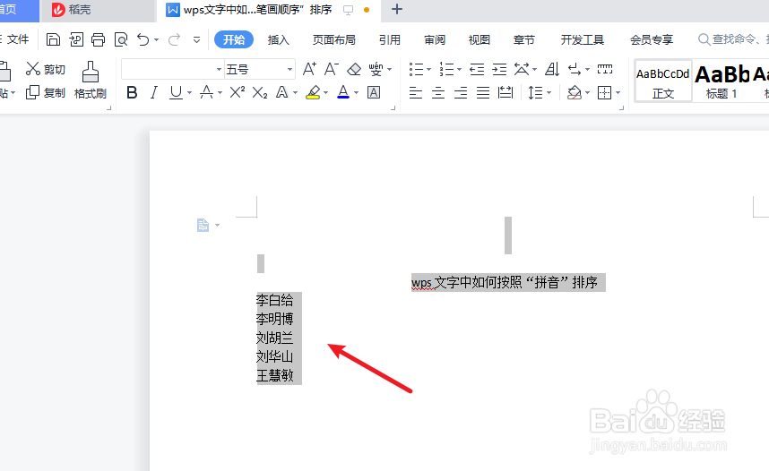Click the Save icon in quick toolbar
Screen dimensions: 769x471
coord(53,39)
